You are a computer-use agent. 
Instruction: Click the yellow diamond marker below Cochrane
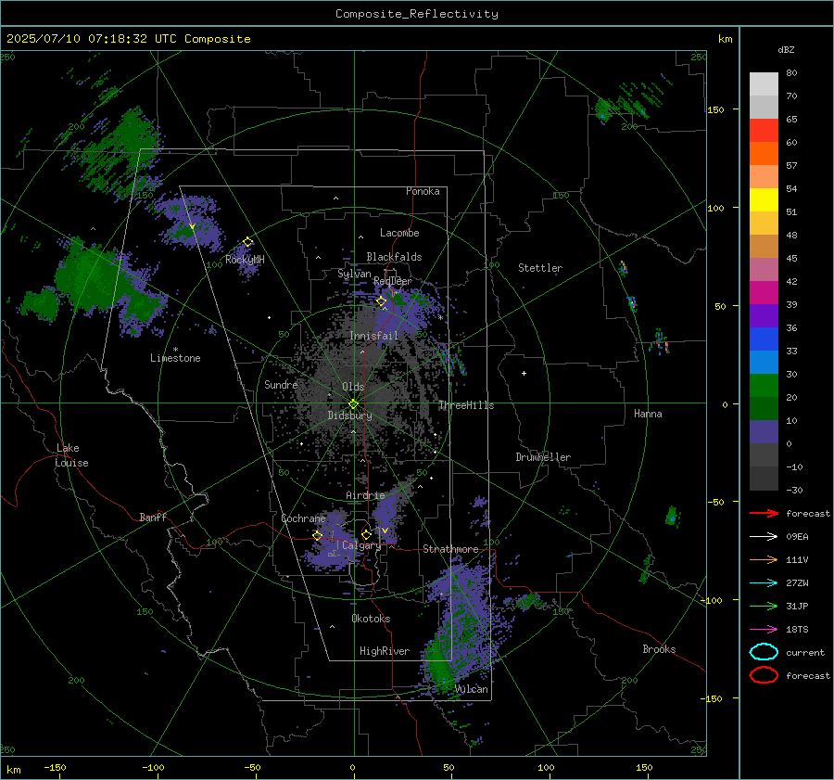318,536
